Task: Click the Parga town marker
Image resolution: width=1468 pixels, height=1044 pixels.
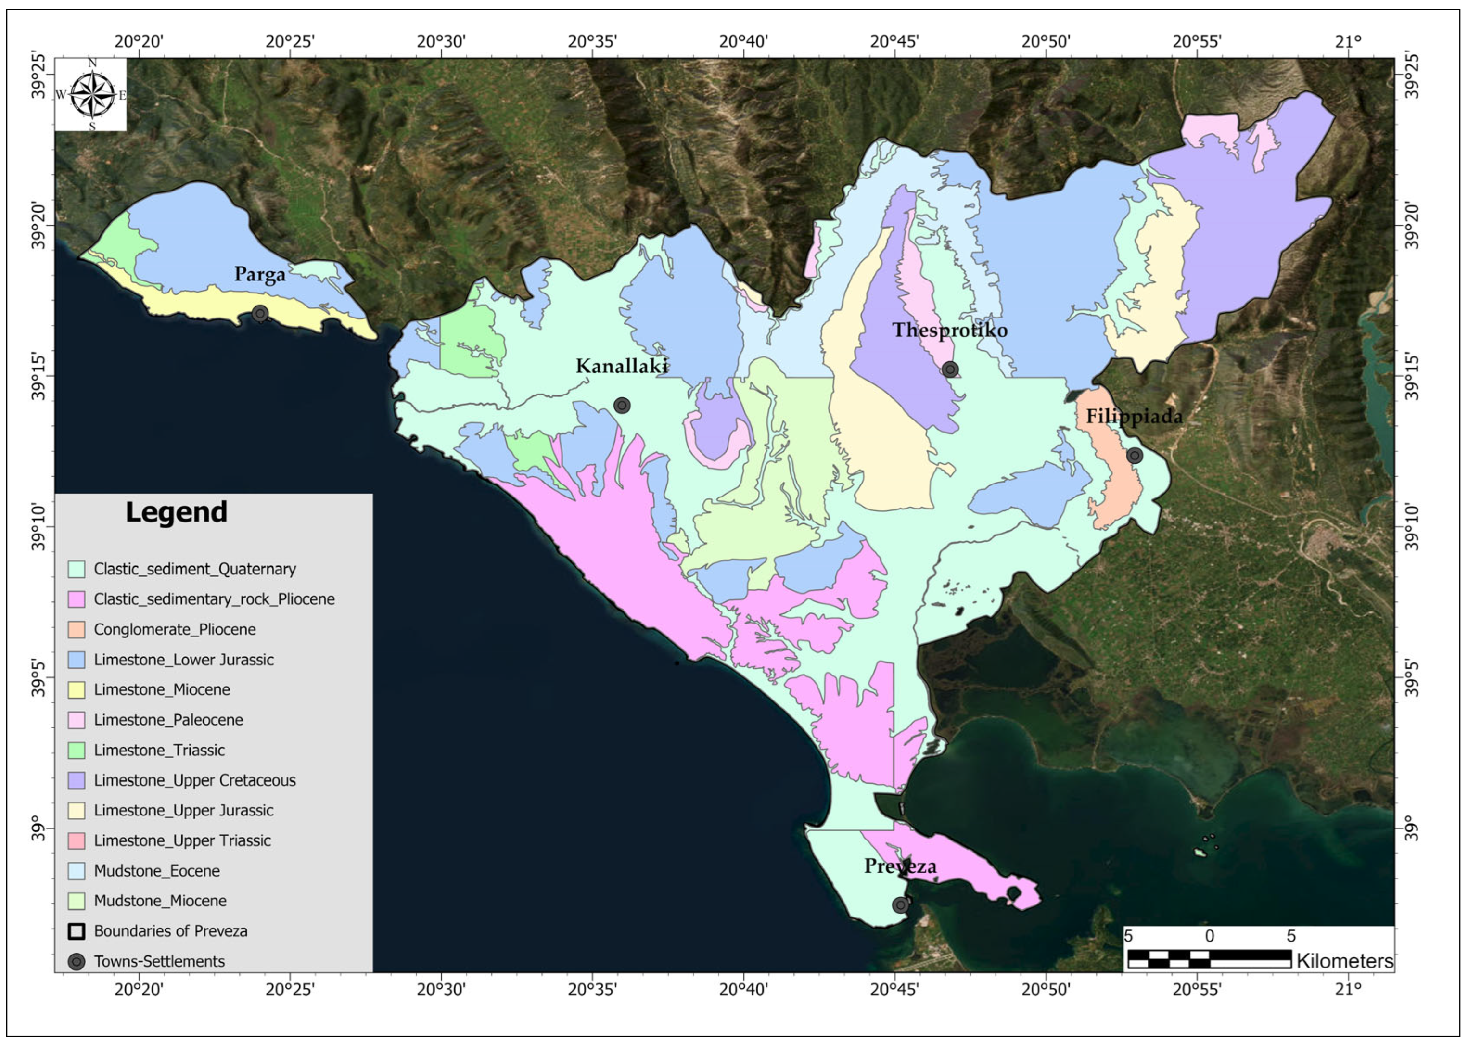Action: (260, 314)
